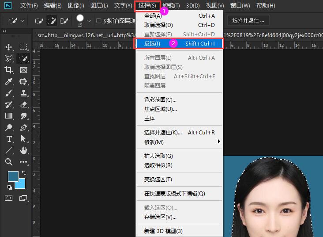The width and height of the screenshot is (323, 237).
Task: Choose Select and Mask (选择并遮住) menu item
Action: 180,132
